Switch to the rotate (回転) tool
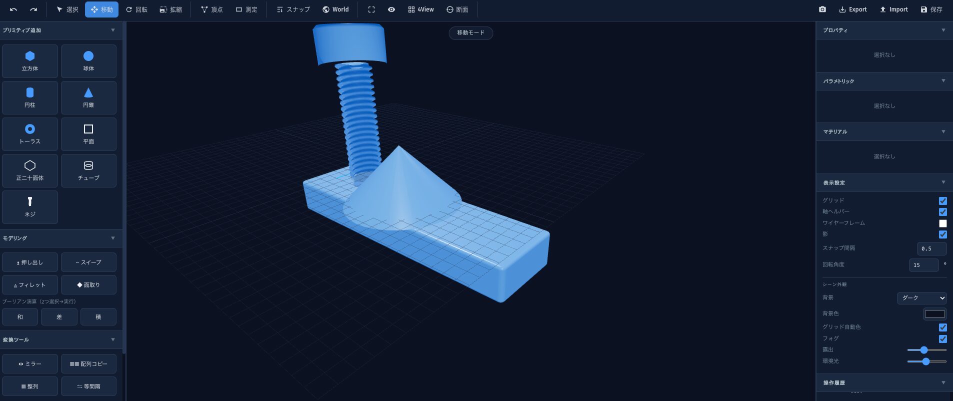953x401 pixels. tap(136, 9)
